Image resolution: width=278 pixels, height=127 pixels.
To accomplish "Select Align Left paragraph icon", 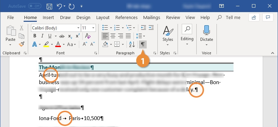I will coord(105,36).
